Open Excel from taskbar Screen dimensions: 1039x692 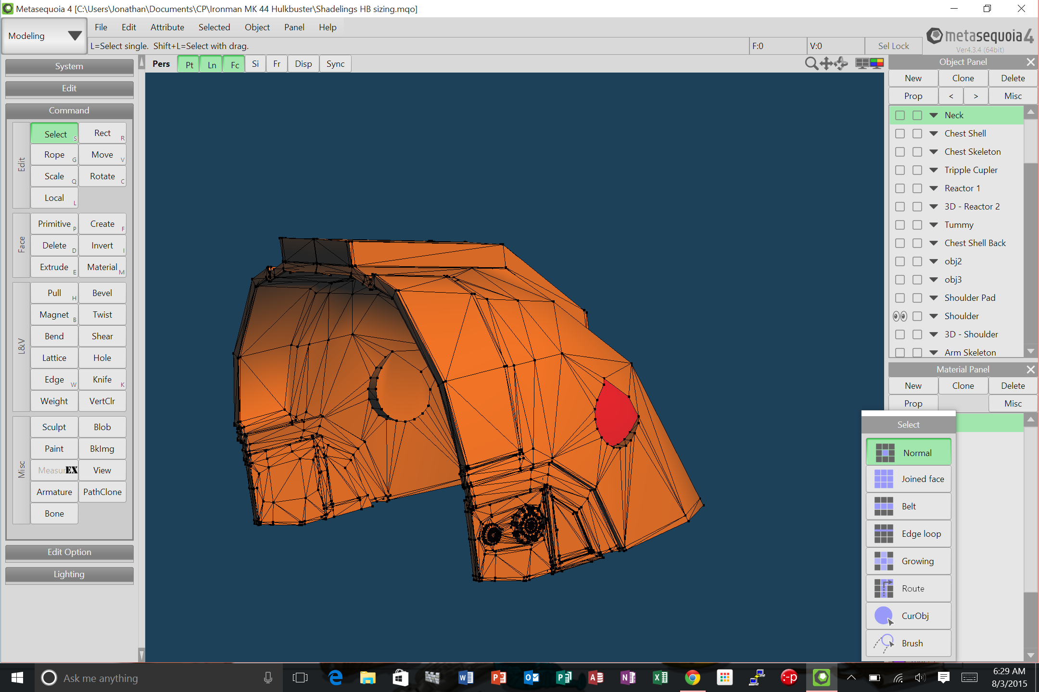coord(660,678)
